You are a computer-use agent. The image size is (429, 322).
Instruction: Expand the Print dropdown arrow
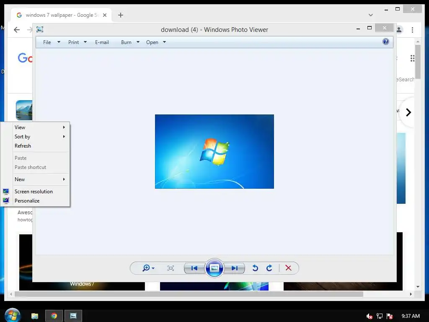click(x=85, y=42)
